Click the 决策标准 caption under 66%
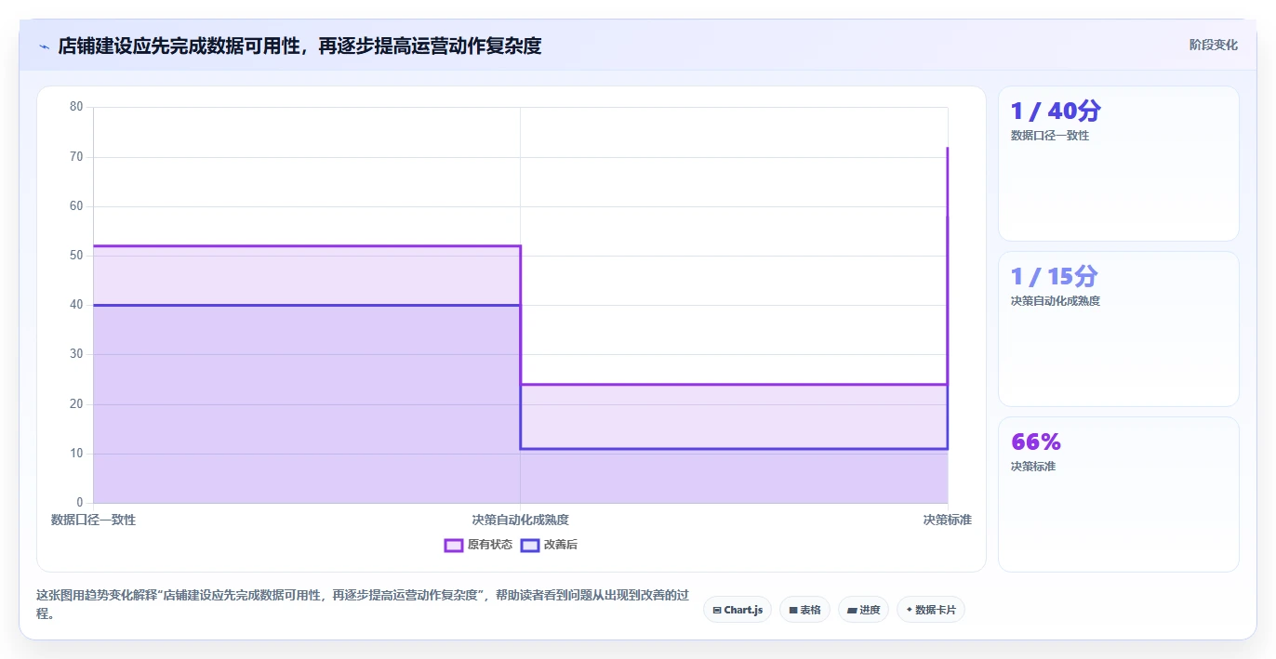The width and height of the screenshot is (1276, 659). click(x=1033, y=467)
